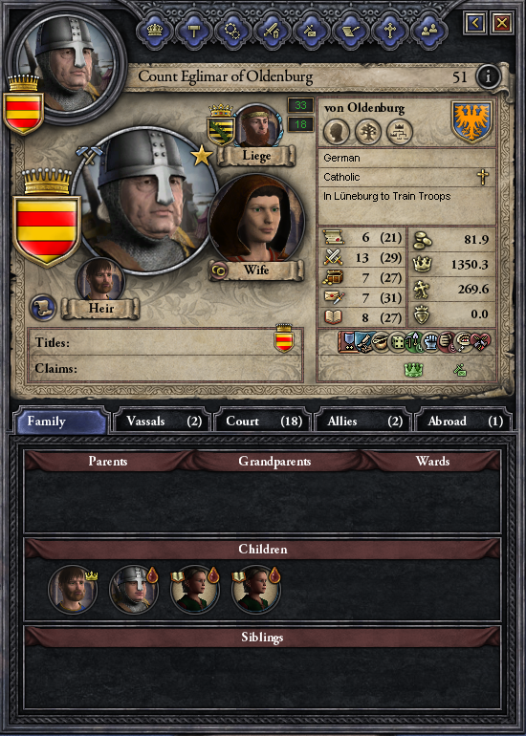Open the Realm tab with crown icon

(x=155, y=30)
